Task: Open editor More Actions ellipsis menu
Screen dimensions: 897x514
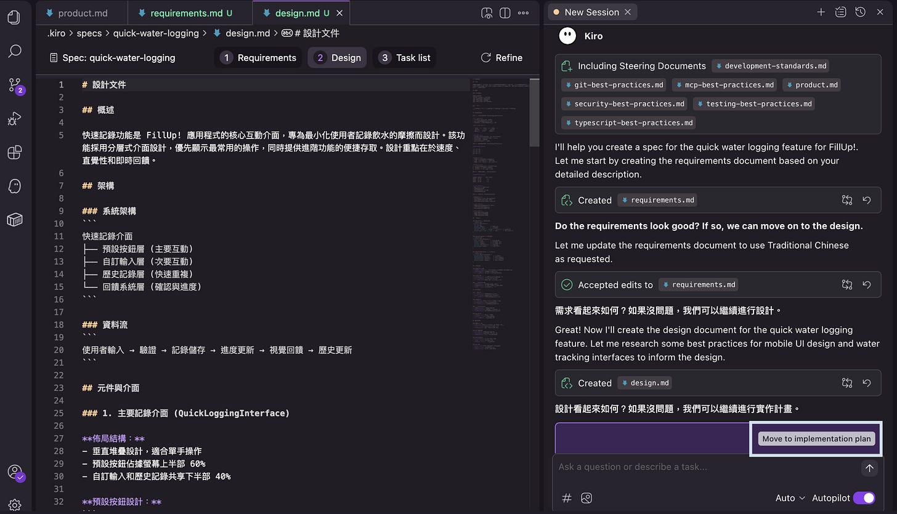Action: [x=523, y=12]
